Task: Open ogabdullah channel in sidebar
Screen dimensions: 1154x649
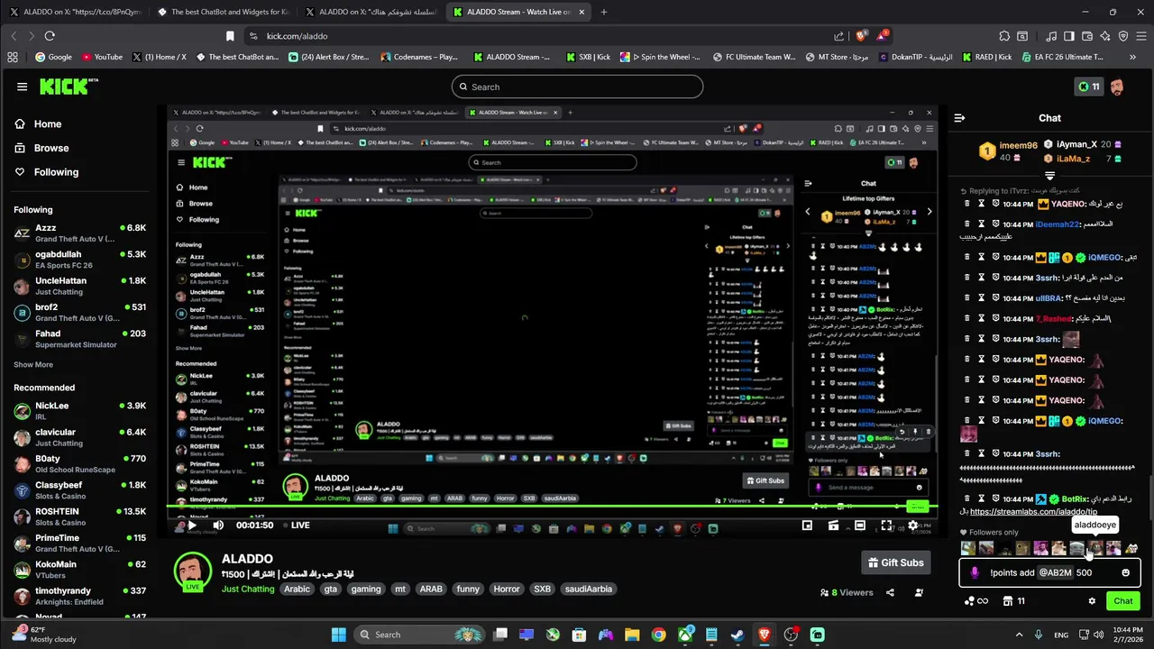Action: [79, 260]
